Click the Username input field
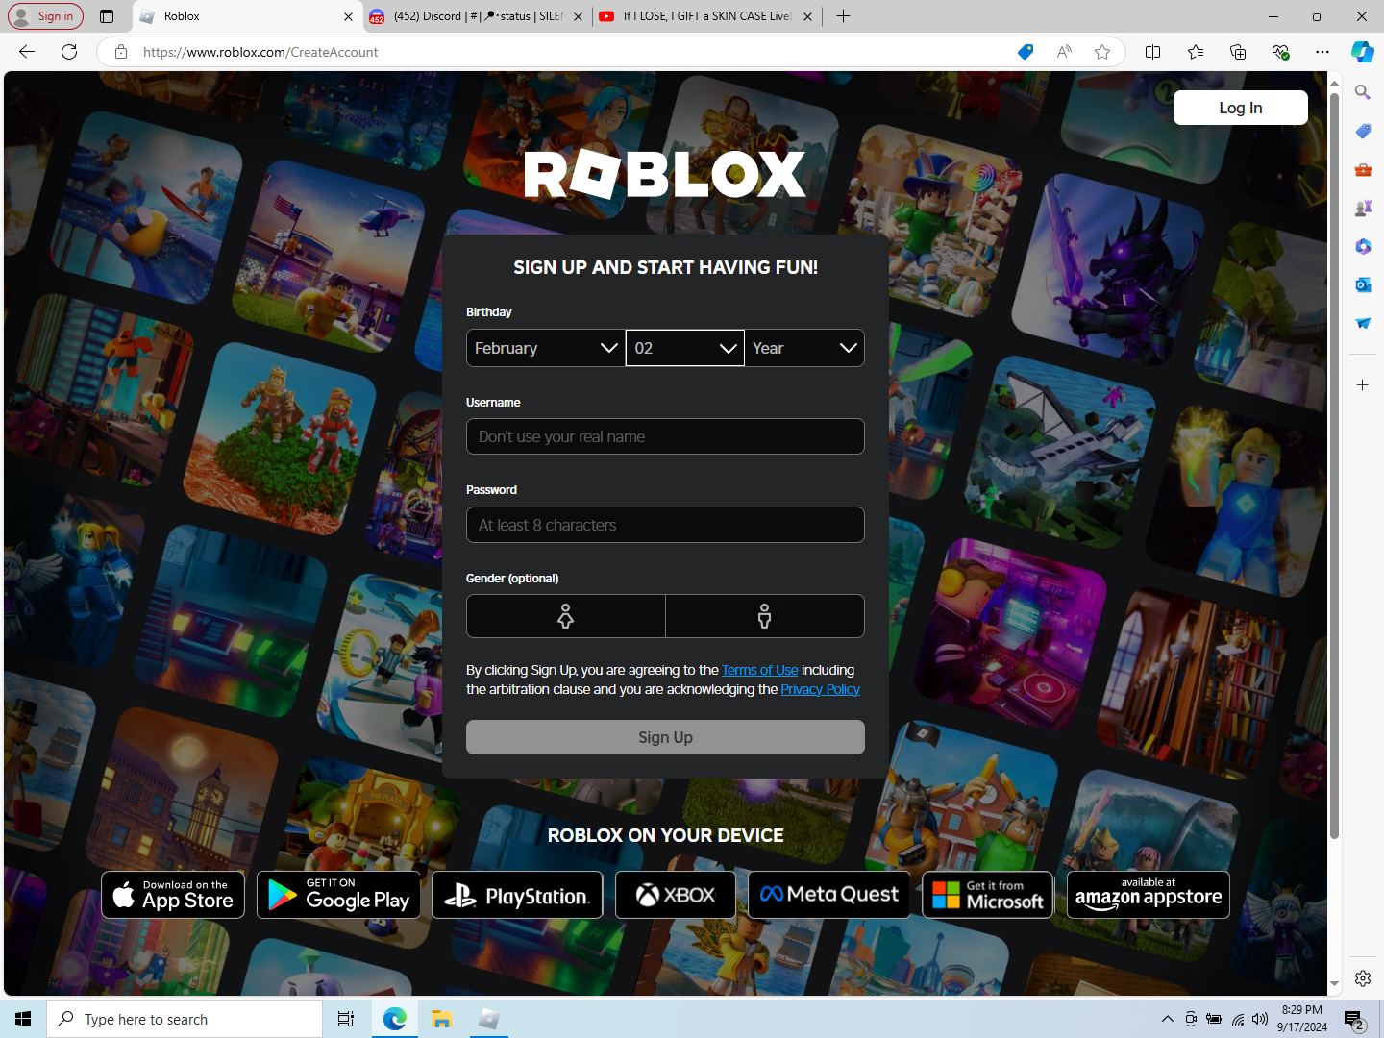Viewport: 1384px width, 1038px height. [x=665, y=436]
